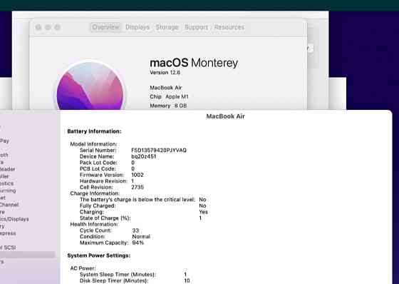Select the Apple Pay sidebar item

[4, 141]
